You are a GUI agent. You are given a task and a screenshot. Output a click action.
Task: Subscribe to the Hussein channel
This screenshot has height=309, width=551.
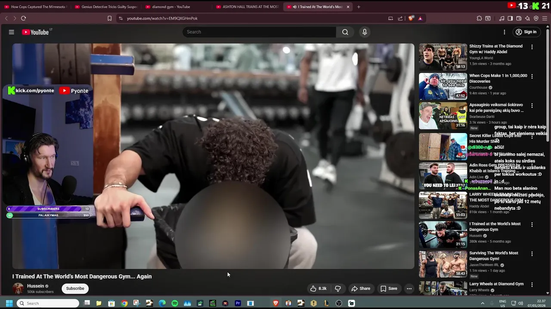pyautogui.click(x=75, y=288)
